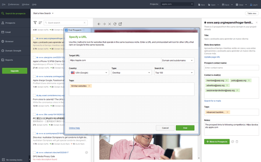This screenshot has height=162, width=261.
Task: Reload the embedded browser page
Action: 115,24
